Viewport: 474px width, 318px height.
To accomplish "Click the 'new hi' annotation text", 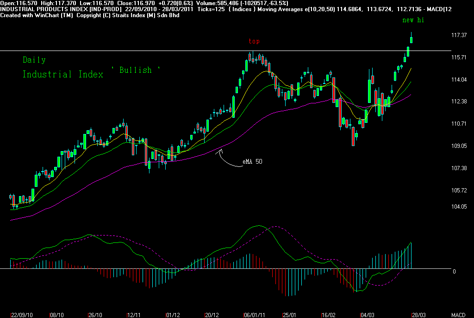I will tap(413, 20).
